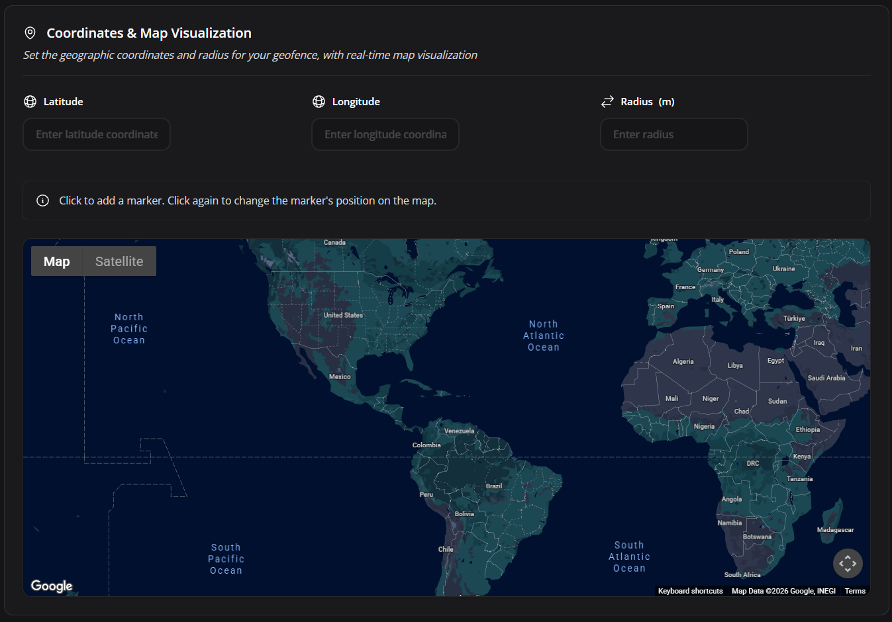This screenshot has height=622, width=892.
Task: Click the Botswana label on the map
Action: pyautogui.click(x=757, y=537)
